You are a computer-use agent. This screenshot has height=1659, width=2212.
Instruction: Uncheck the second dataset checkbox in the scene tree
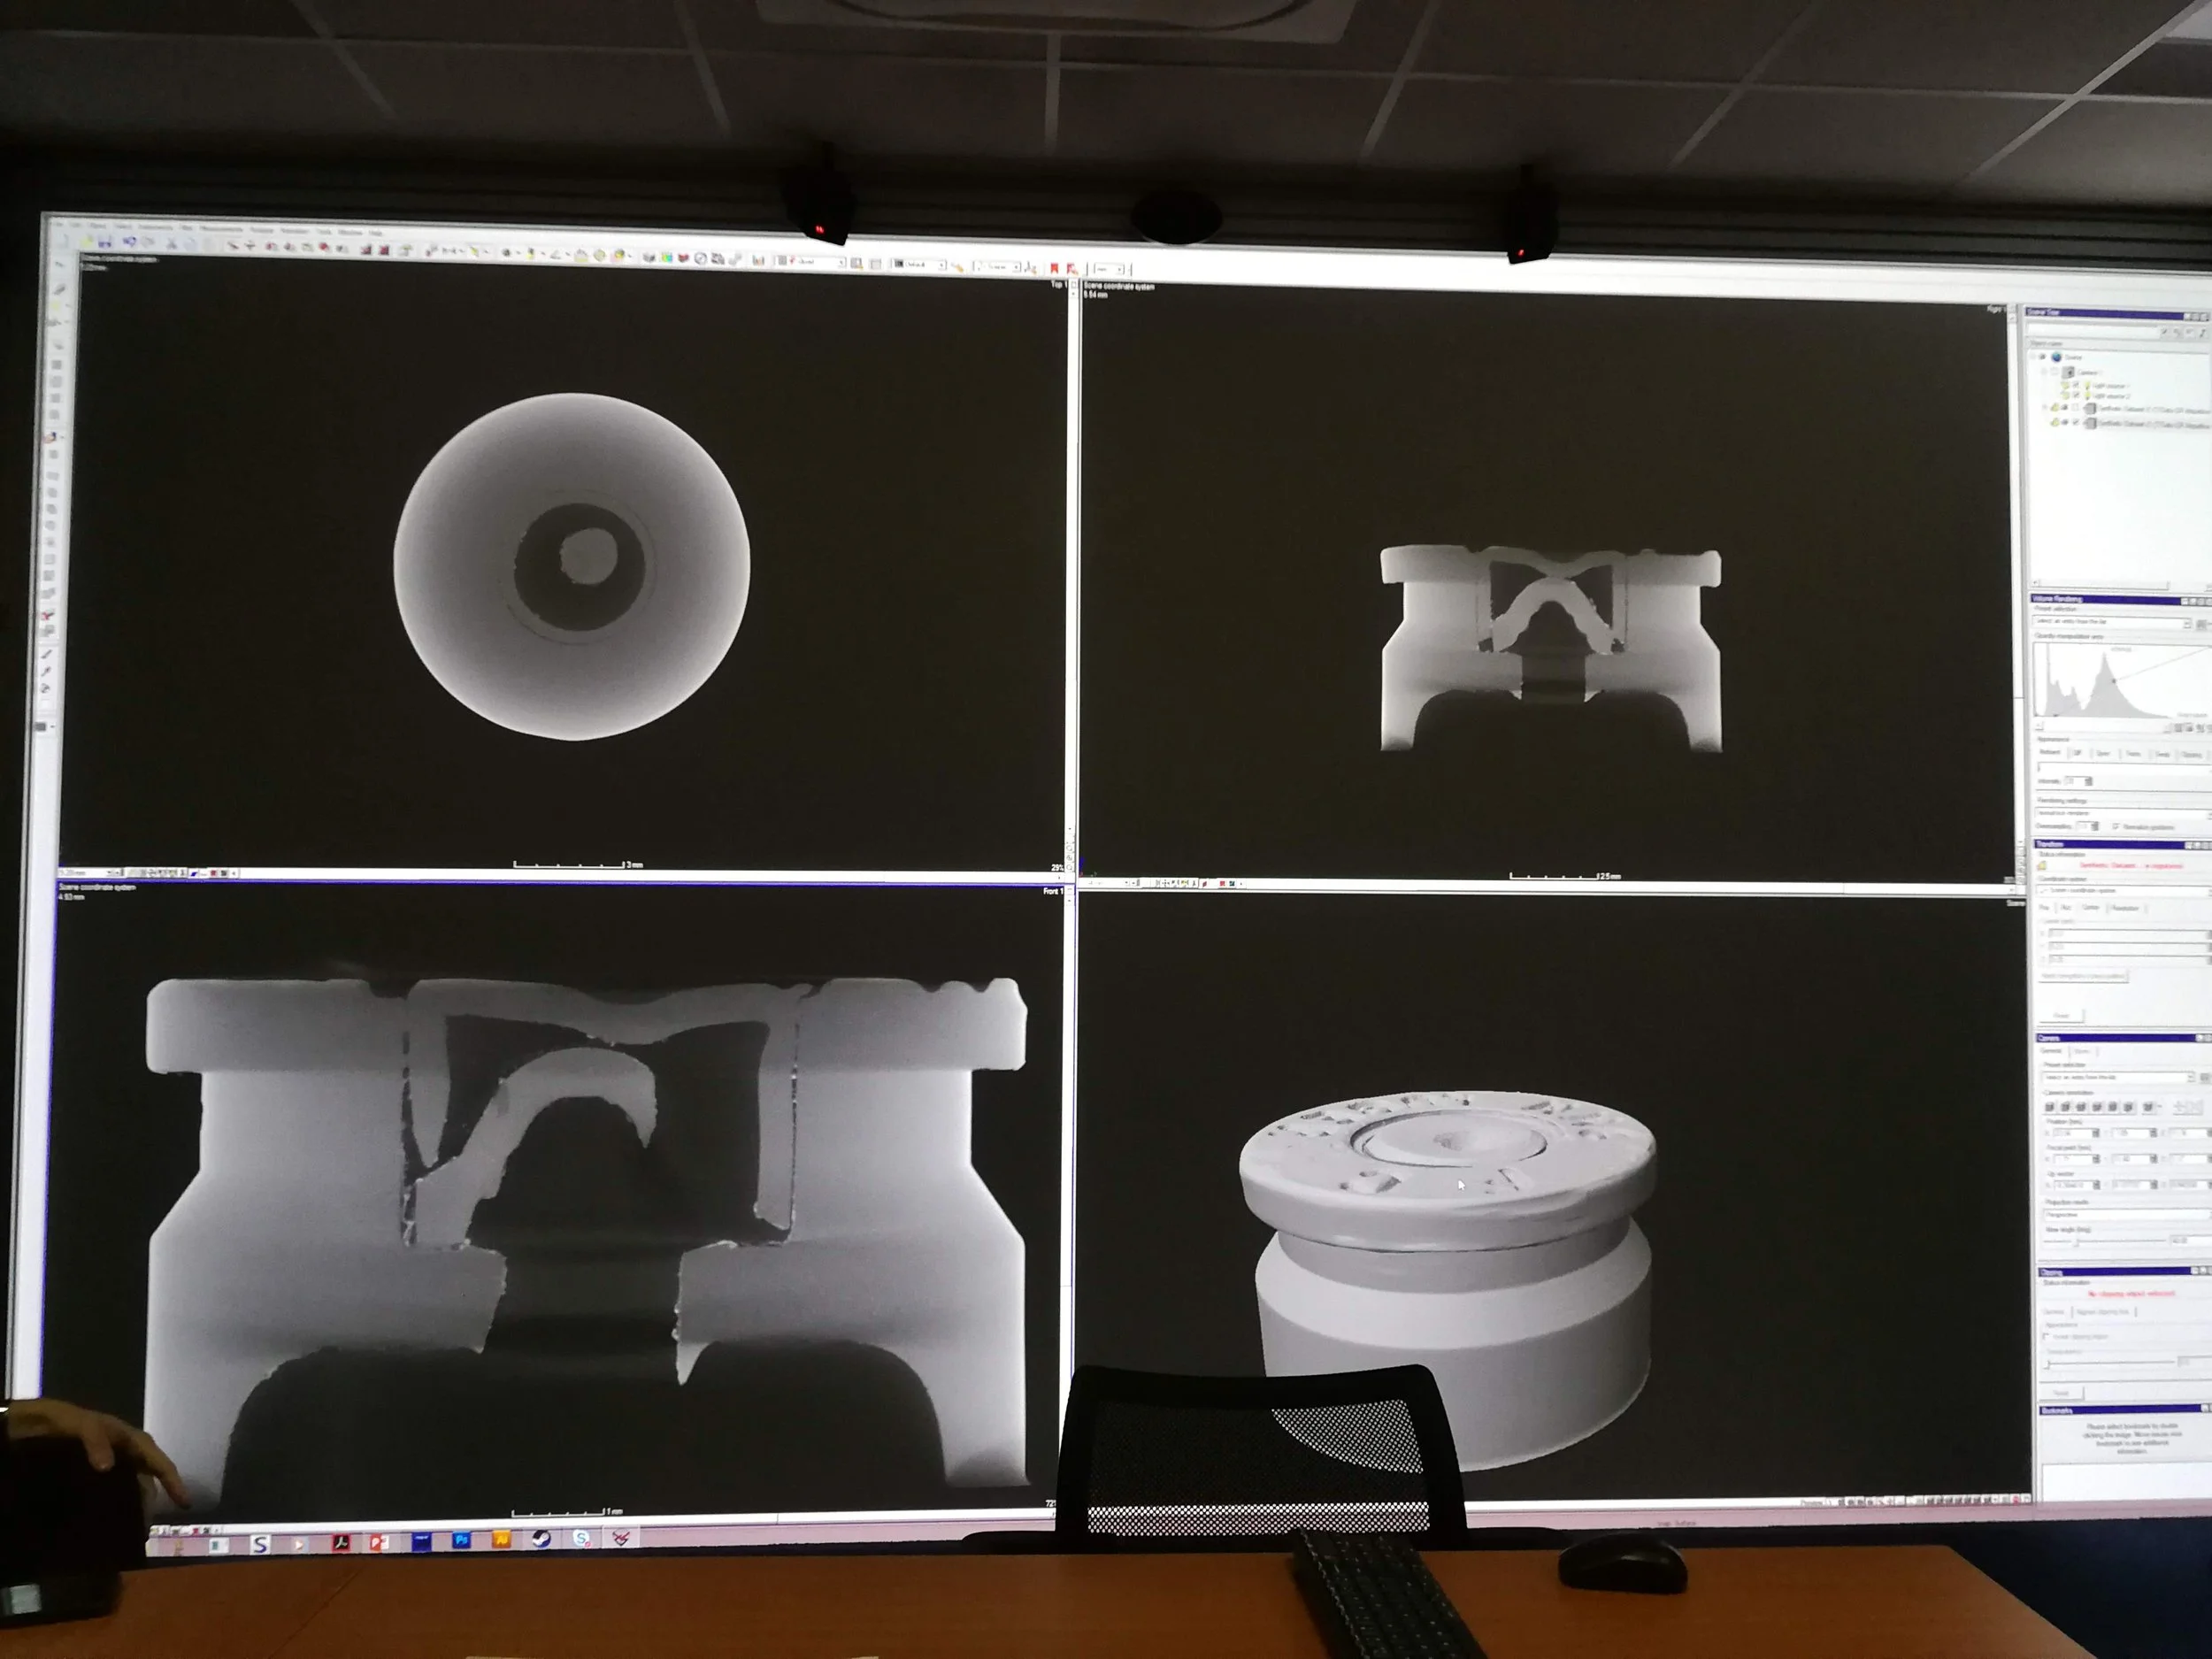(2075, 422)
